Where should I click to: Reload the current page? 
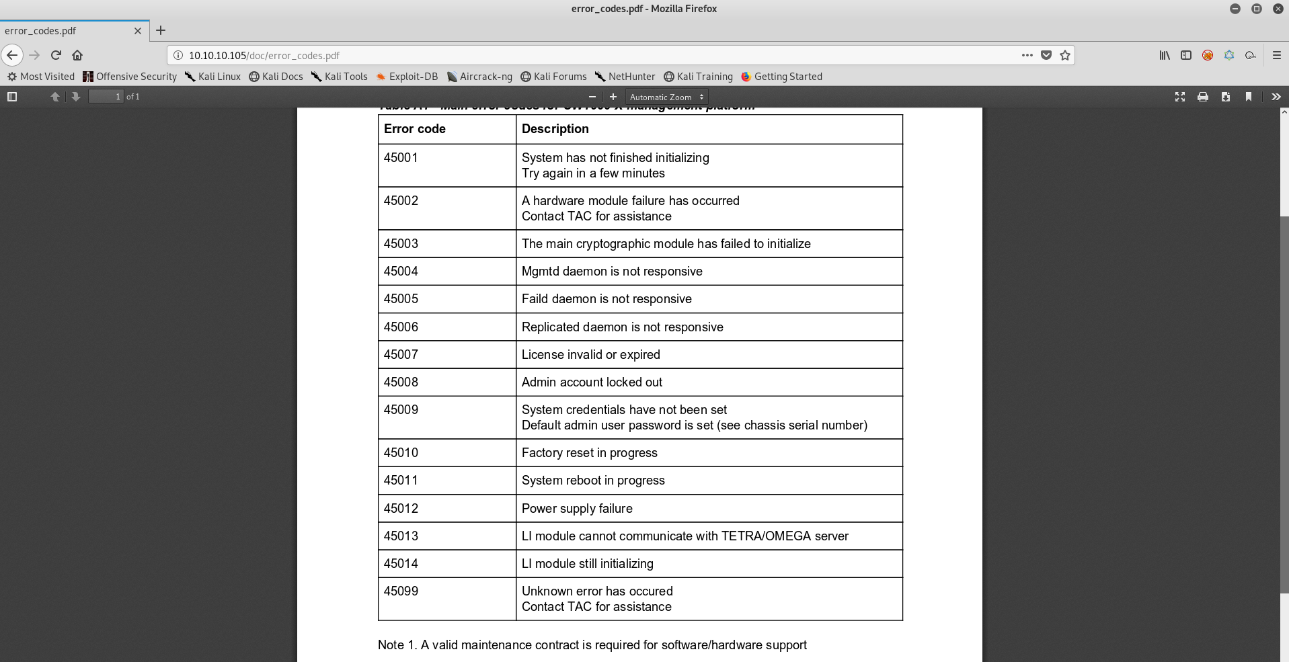click(56, 55)
